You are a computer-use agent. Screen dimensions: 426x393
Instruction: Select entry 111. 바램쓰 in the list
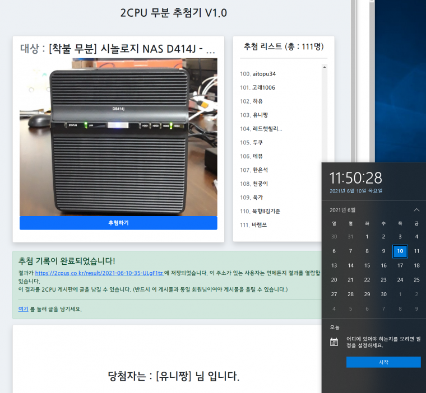click(x=253, y=224)
